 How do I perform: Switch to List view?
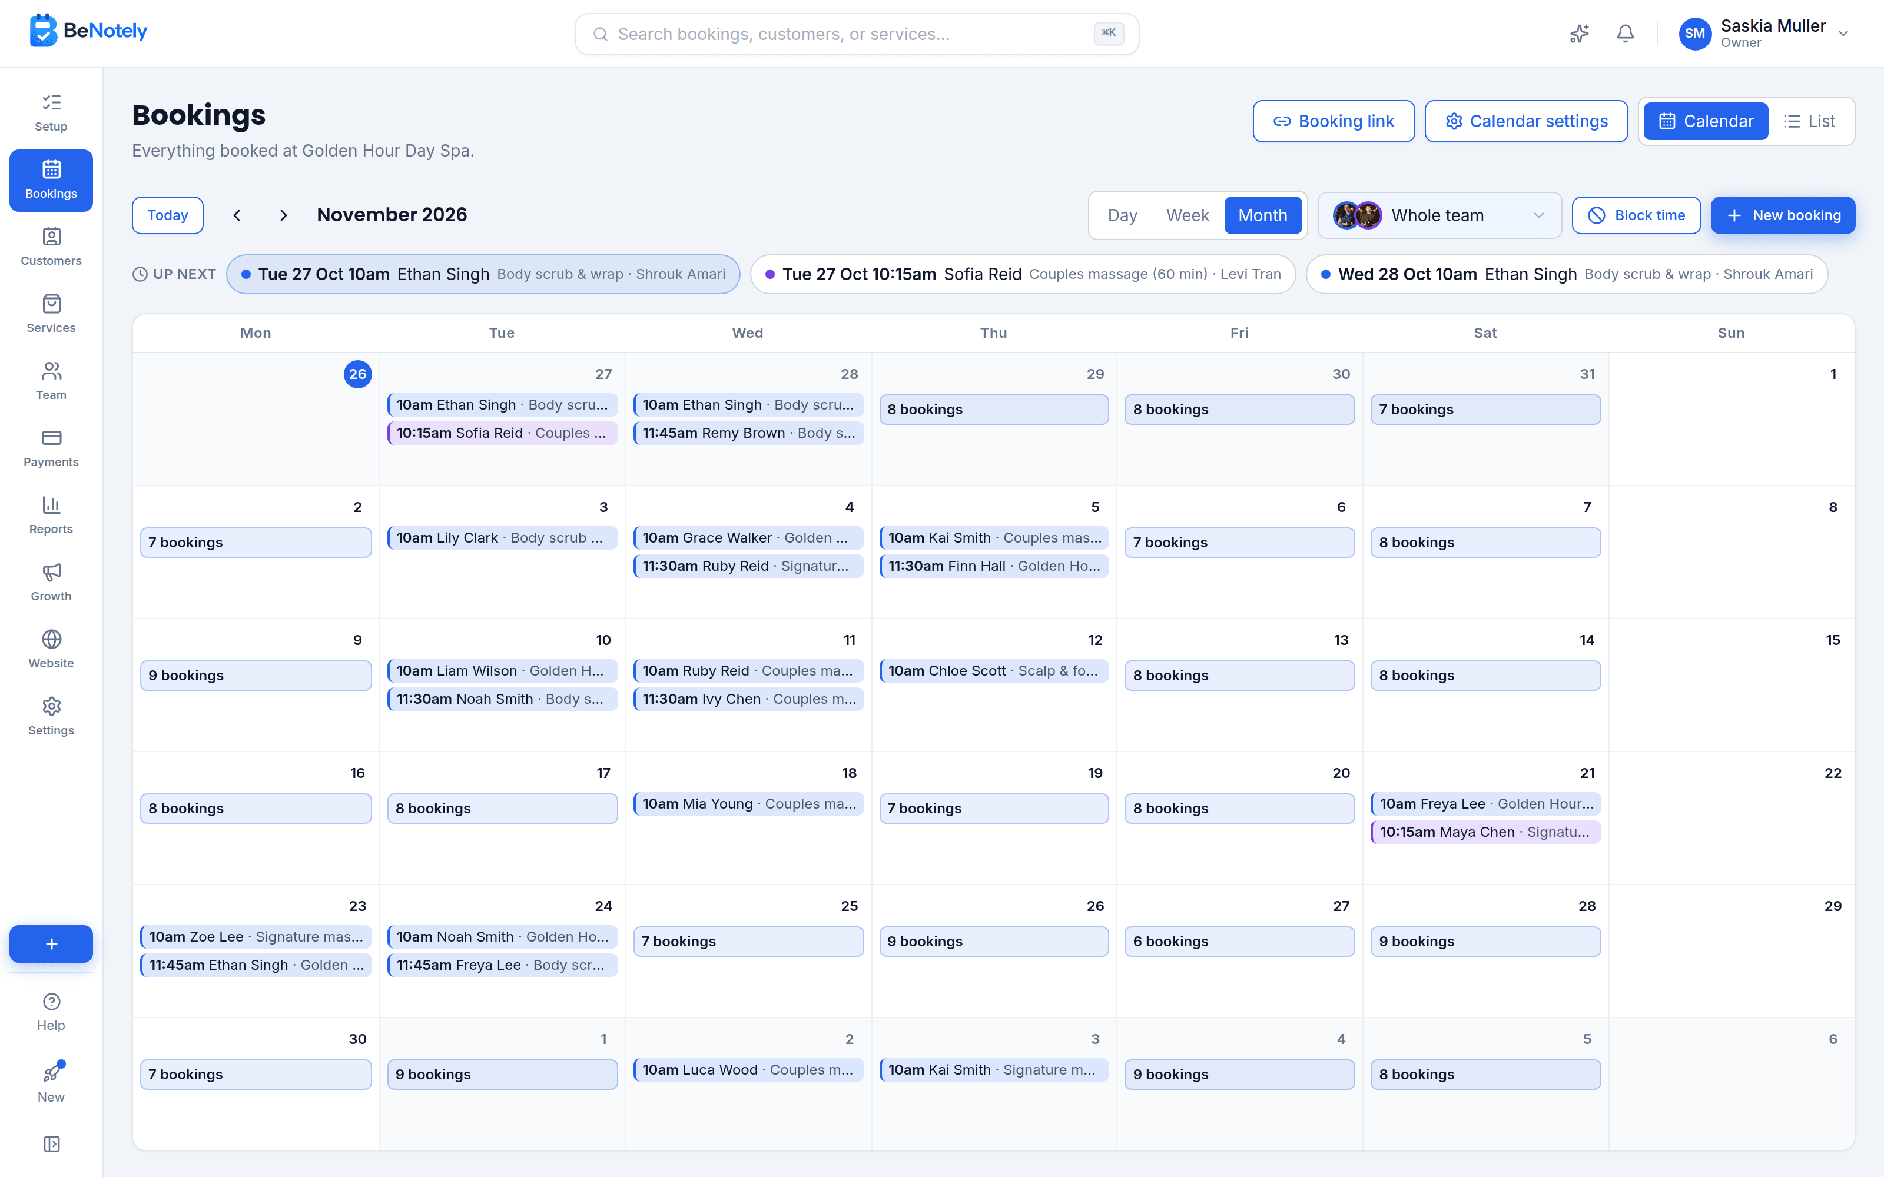[x=1810, y=121]
